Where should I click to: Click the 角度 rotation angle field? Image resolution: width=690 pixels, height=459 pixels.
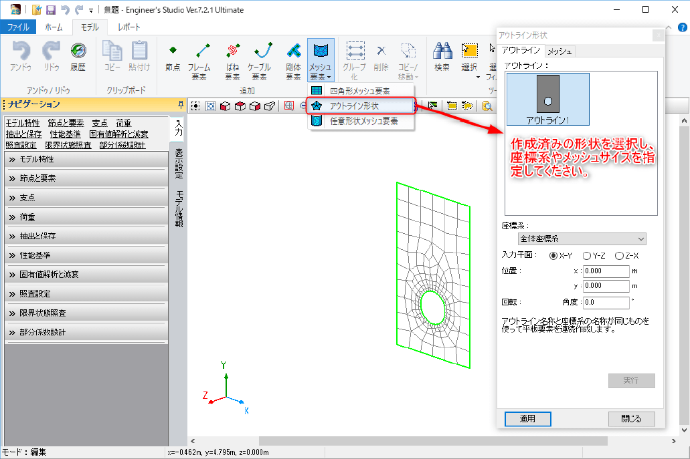606,302
